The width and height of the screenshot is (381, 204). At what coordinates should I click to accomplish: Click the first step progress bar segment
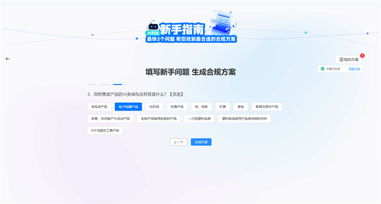pyautogui.click(x=92, y=84)
